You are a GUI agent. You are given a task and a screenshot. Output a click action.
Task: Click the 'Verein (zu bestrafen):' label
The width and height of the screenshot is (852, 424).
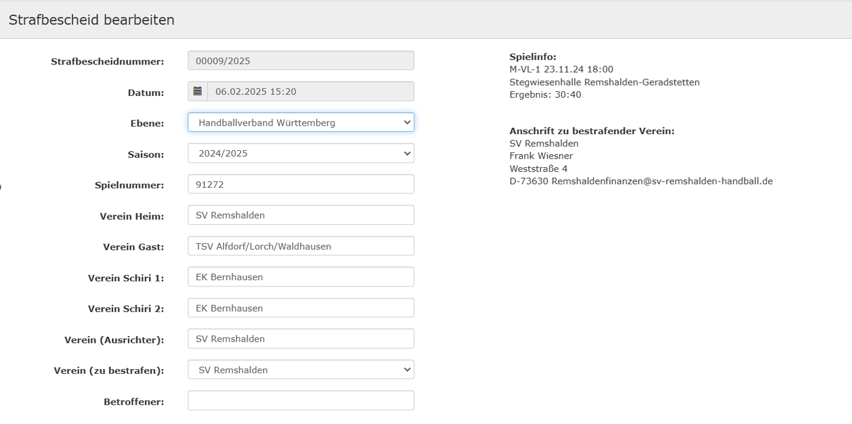point(109,371)
